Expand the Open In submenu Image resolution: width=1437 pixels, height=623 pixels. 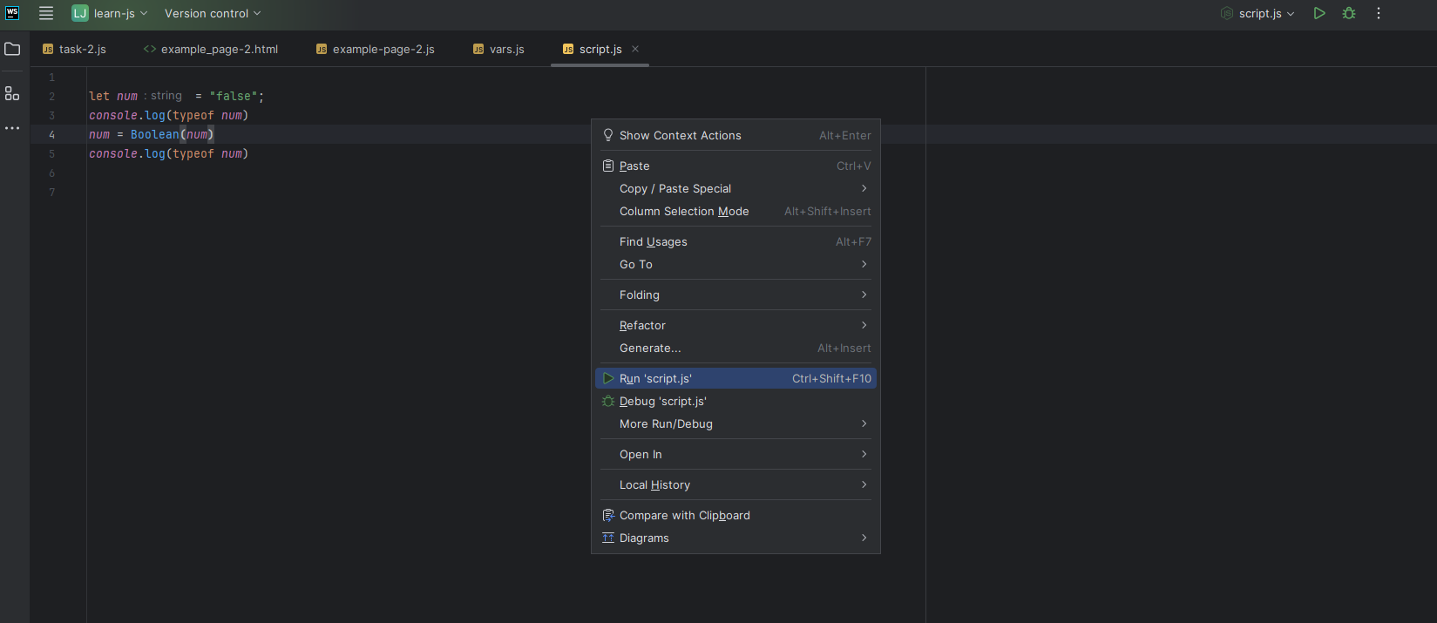tap(736, 454)
